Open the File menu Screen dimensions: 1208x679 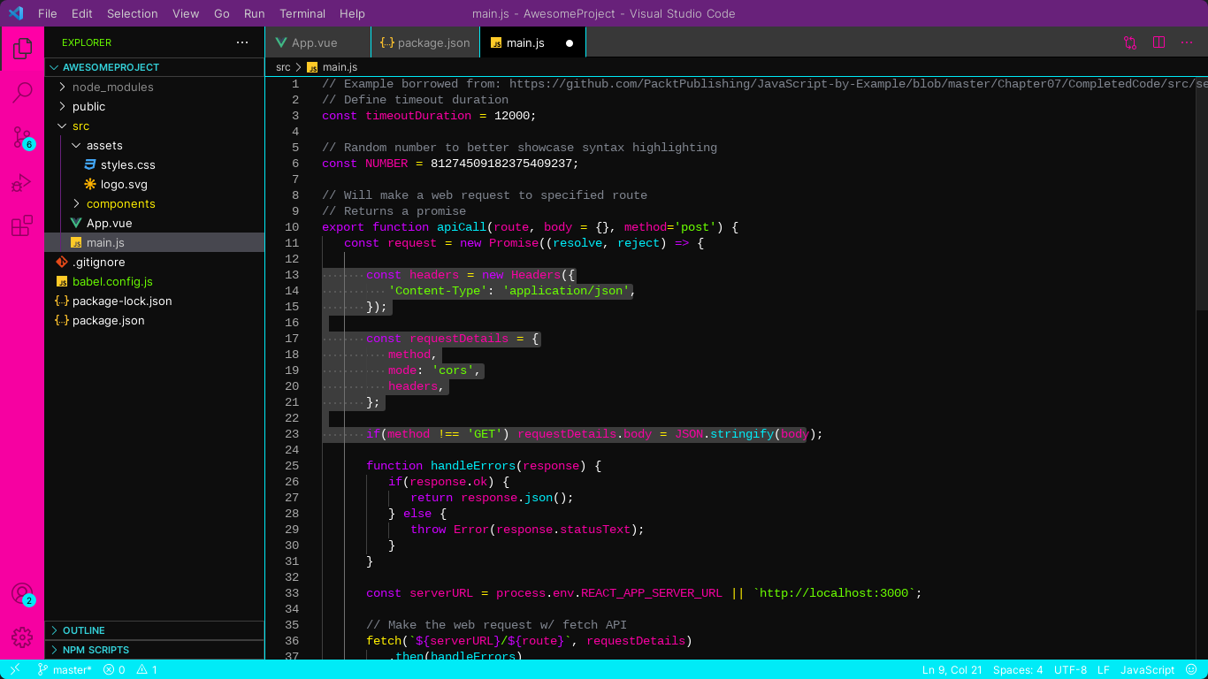[47, 13]
